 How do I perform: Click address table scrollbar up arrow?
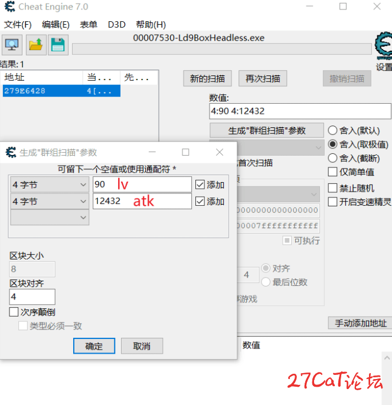[387, 358]
